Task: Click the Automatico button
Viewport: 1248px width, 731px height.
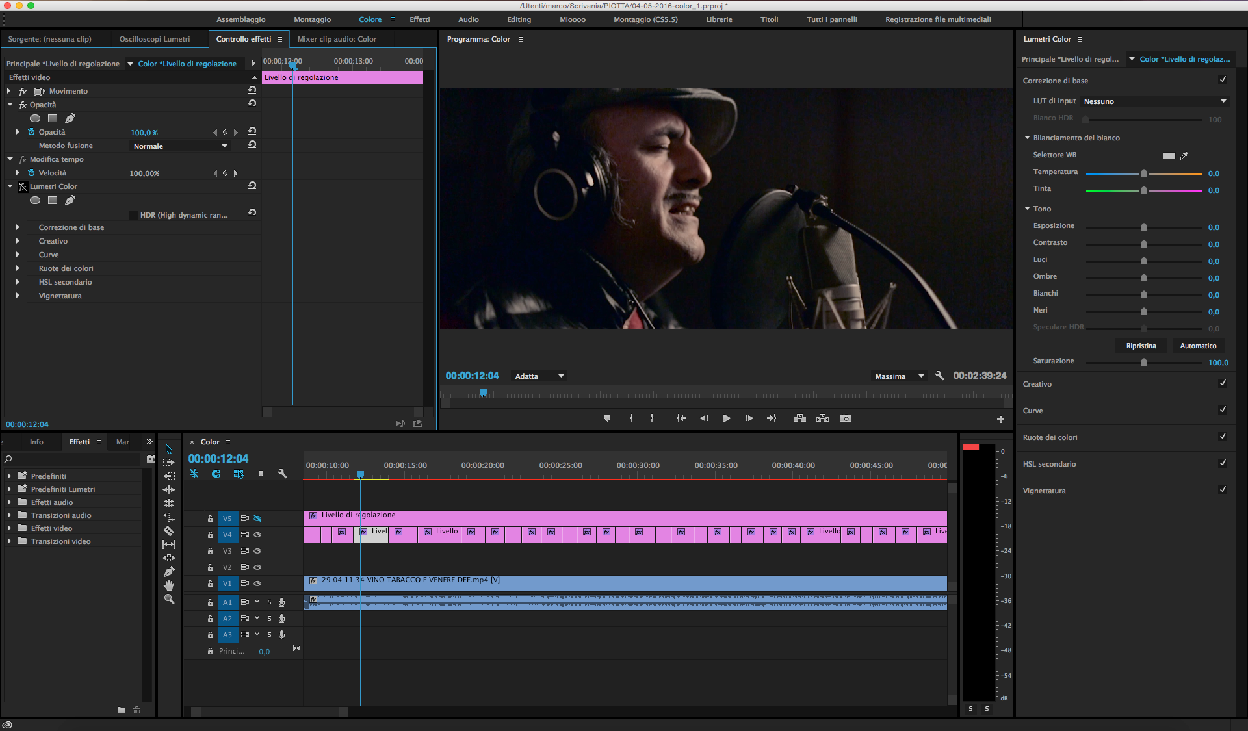Action: point(1198,346)
